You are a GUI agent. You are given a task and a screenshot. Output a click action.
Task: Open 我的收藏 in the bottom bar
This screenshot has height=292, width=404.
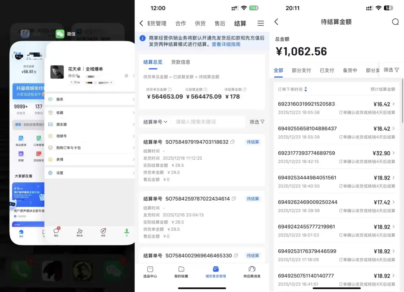[x=181, y=272]
